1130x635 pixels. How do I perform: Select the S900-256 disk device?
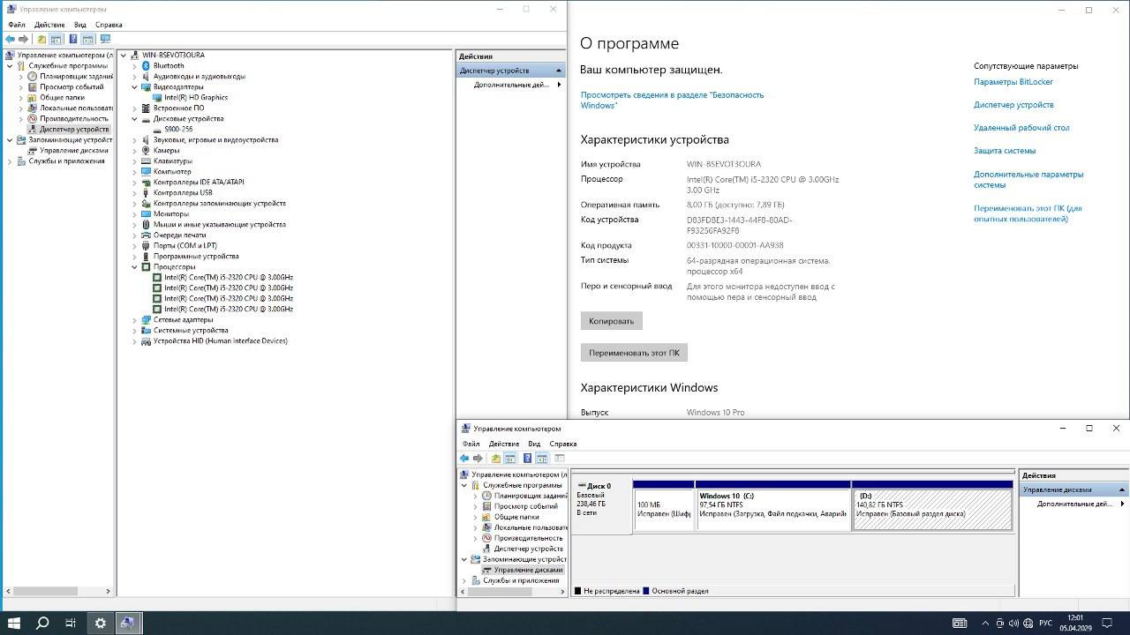point(178,130)
